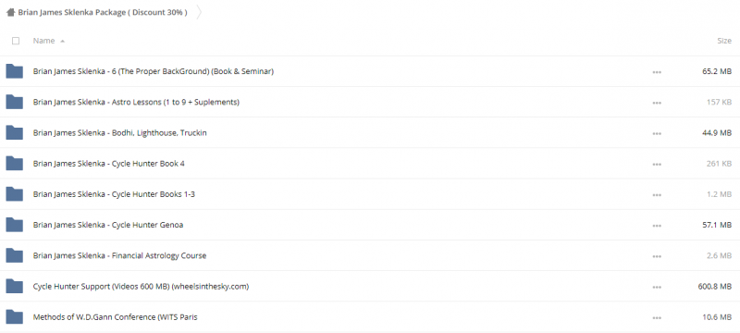740x333 pixels.
Task: Sort files by the Name column
Action: pyautogui.click(x=43, y=41)
